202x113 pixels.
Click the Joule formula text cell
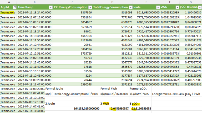pyautogui.click(x=72, y=94)
